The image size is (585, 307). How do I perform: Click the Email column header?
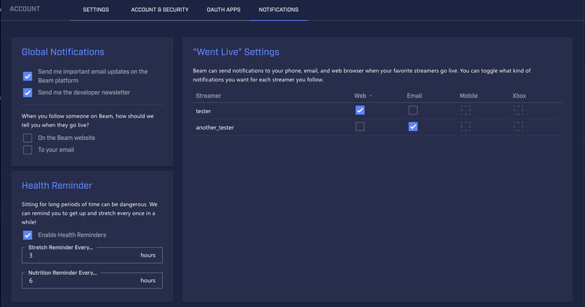[x=415, y=96]
